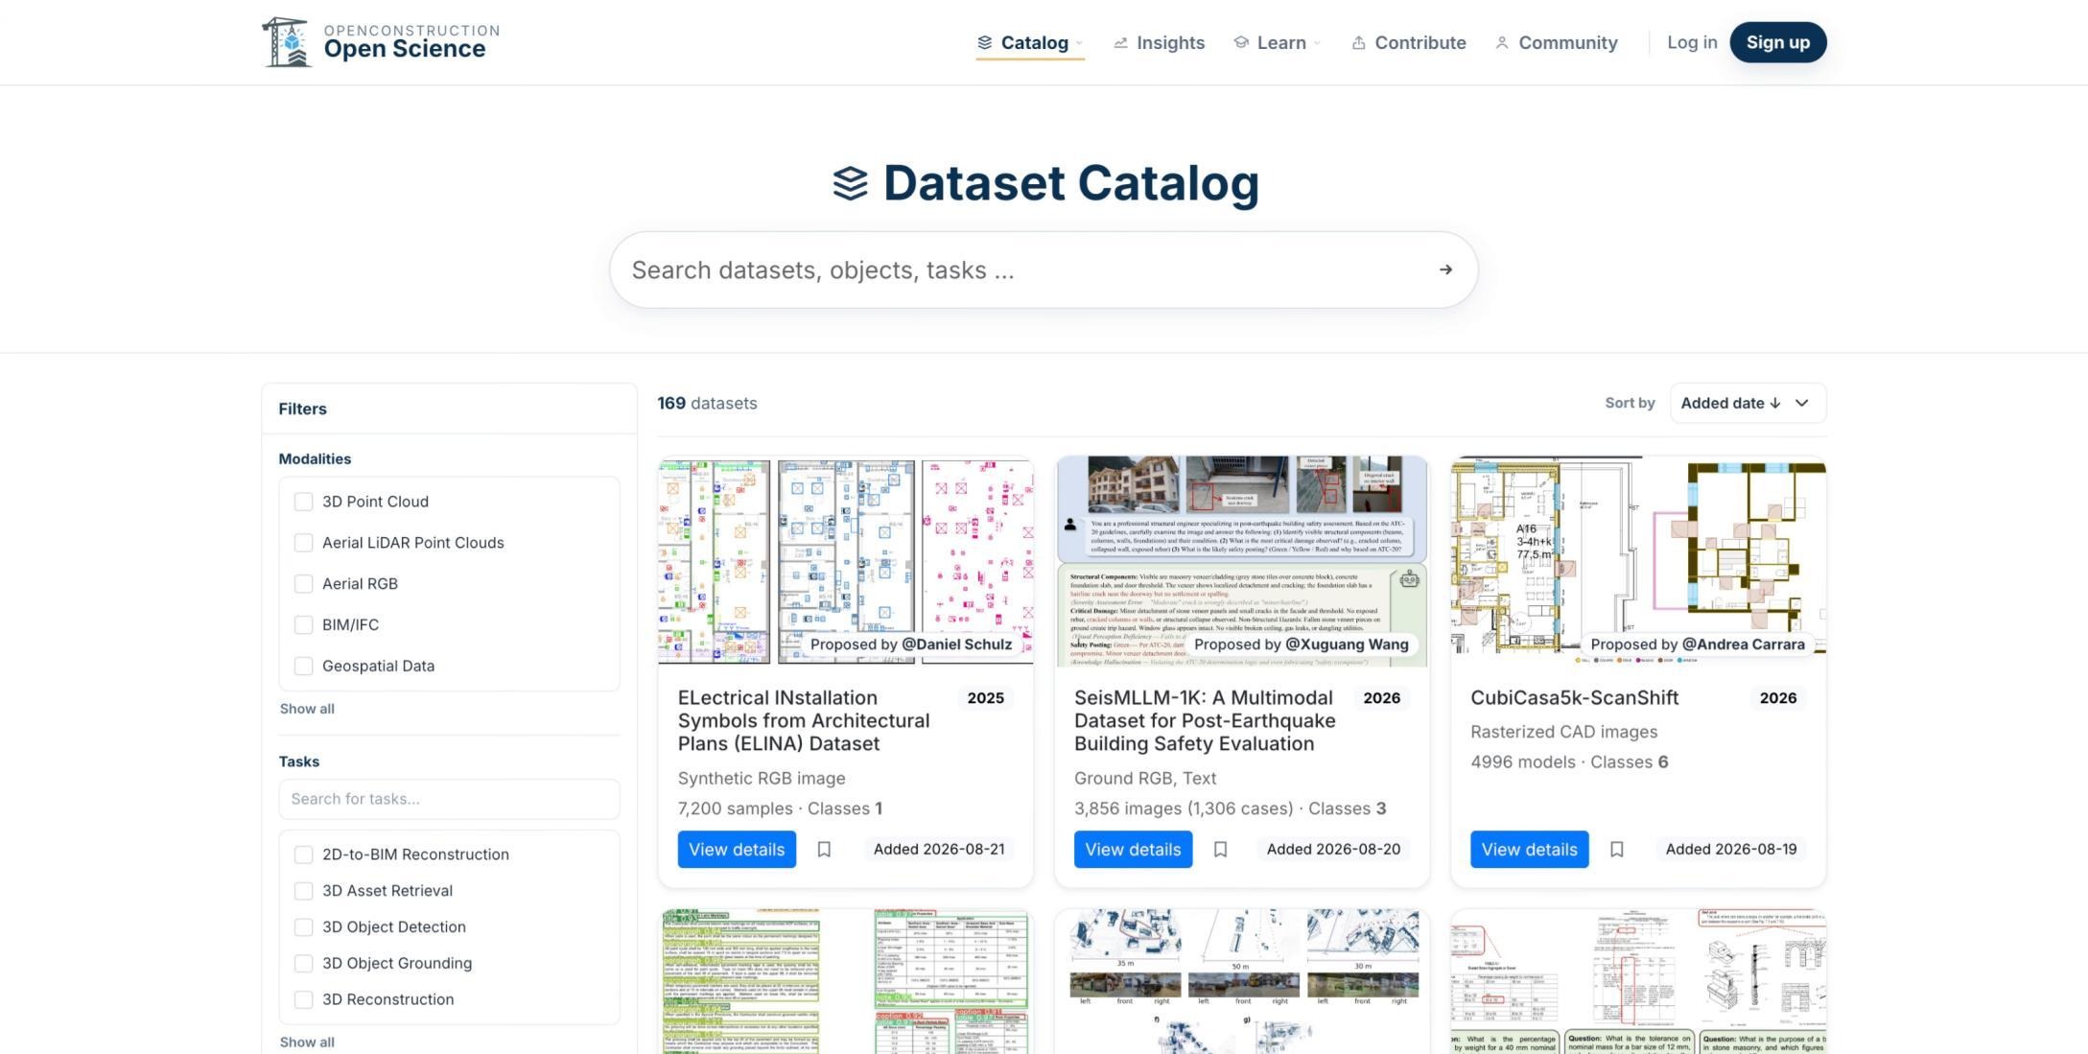
Task: Open the CubiCasa5k-ScanShift title link
Action: coord(1575,698)
